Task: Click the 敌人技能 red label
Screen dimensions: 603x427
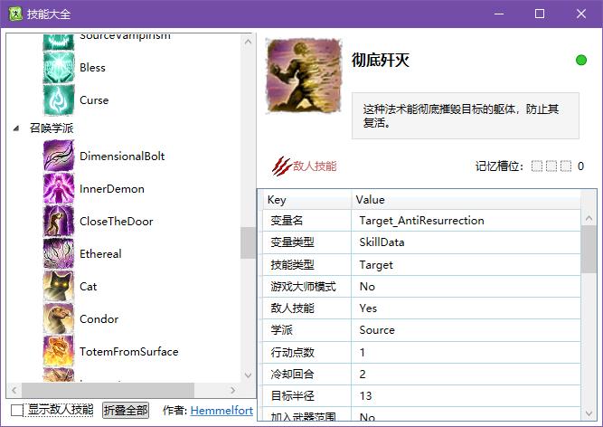Action: (x=315, y=166)
